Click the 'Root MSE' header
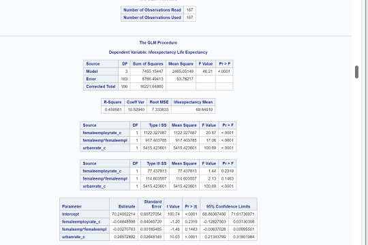The width and height of the screenshot is (368, 245). [x=159, y=102]
